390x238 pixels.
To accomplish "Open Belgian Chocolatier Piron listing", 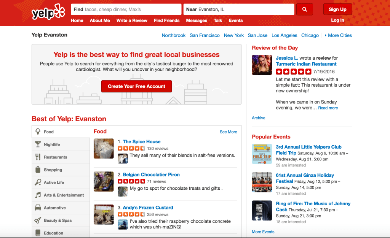I will [x=151, y=175].
